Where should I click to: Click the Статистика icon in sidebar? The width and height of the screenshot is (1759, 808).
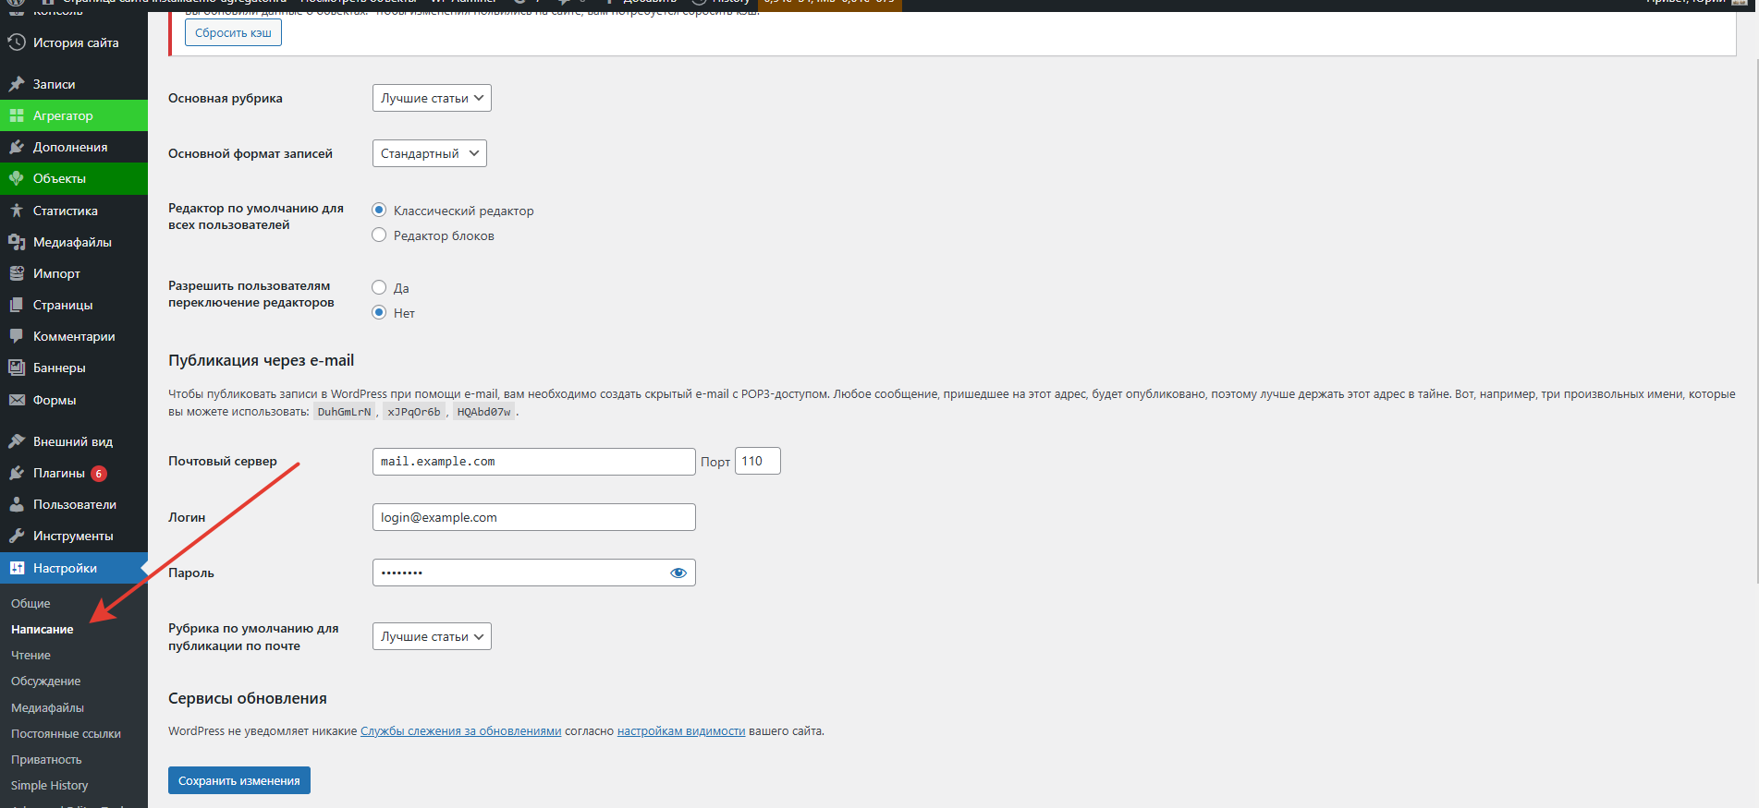tap(17, 211)
